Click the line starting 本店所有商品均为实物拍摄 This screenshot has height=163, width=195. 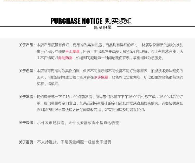(x=110, y=71)
